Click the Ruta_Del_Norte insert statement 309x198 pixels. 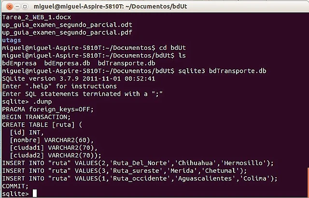click(x=138, y=163)
